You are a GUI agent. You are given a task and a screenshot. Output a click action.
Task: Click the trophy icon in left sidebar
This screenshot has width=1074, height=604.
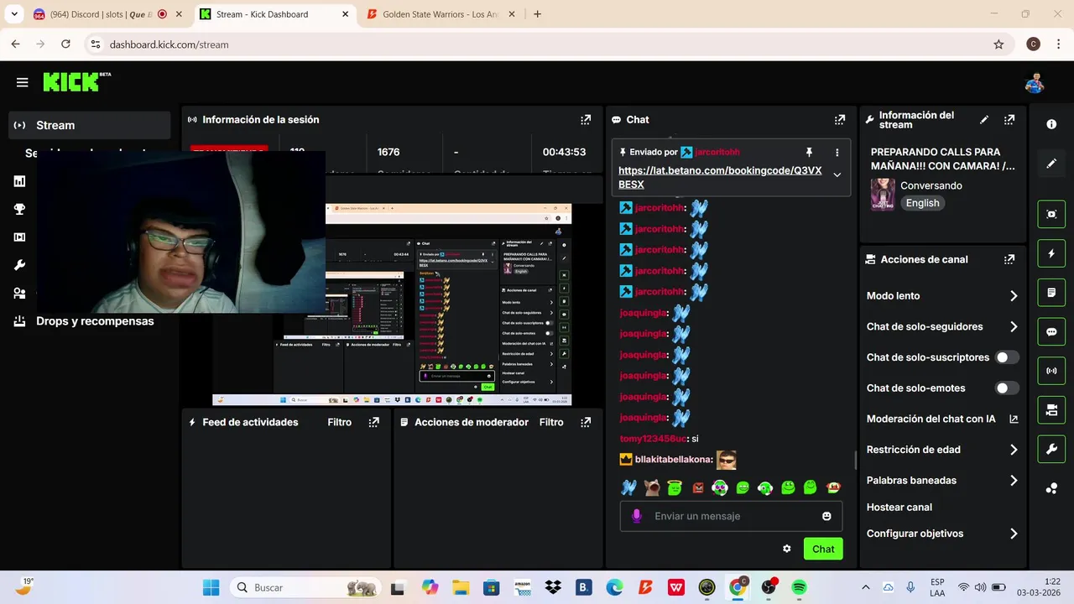pos(19,210)
